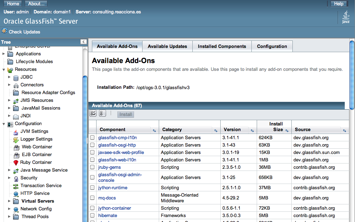Click the JVM Settings icon
355x222 pixels.
16,132
